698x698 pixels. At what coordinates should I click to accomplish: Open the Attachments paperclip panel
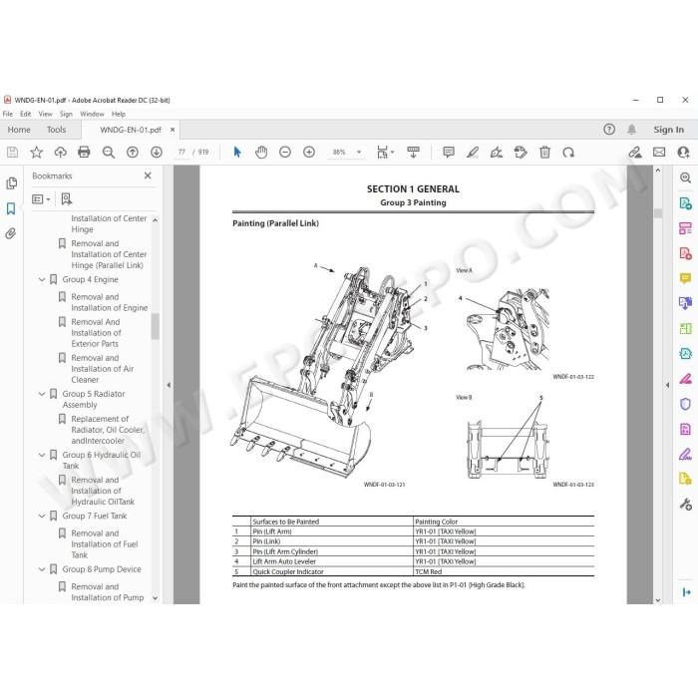11,233
